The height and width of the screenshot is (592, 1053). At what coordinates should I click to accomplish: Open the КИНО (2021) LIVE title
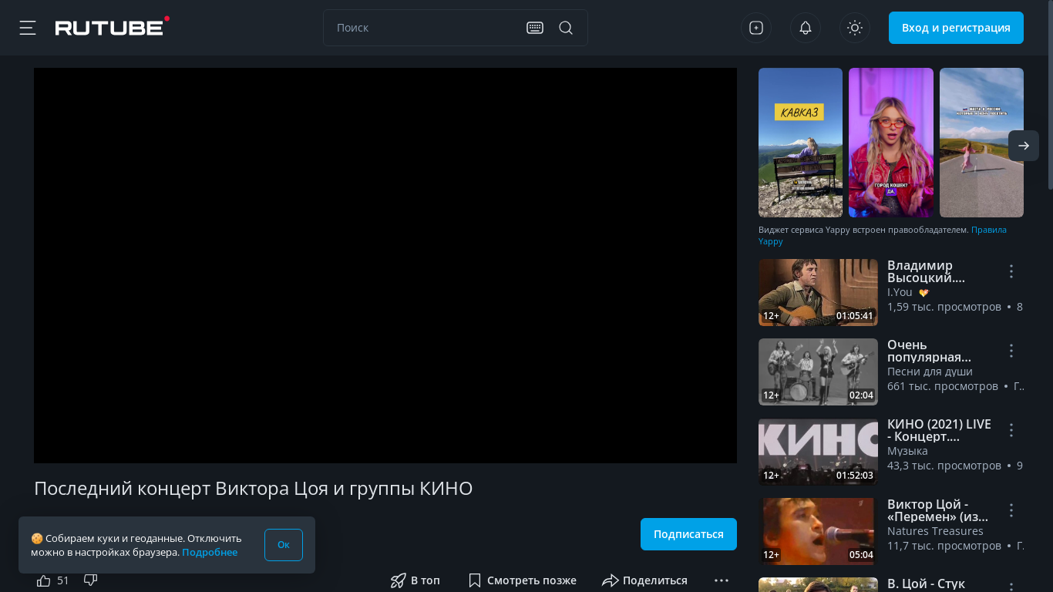tap(939, 430)
